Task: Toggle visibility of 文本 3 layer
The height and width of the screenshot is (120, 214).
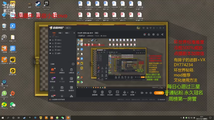Action: tap(50, 43)
